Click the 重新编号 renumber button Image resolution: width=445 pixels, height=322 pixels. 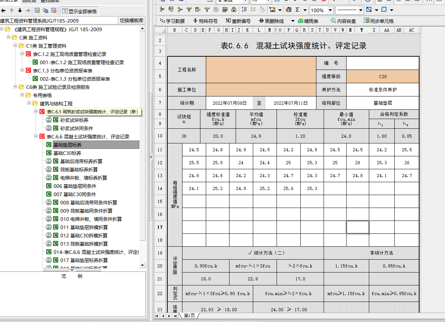coord(238,21)
